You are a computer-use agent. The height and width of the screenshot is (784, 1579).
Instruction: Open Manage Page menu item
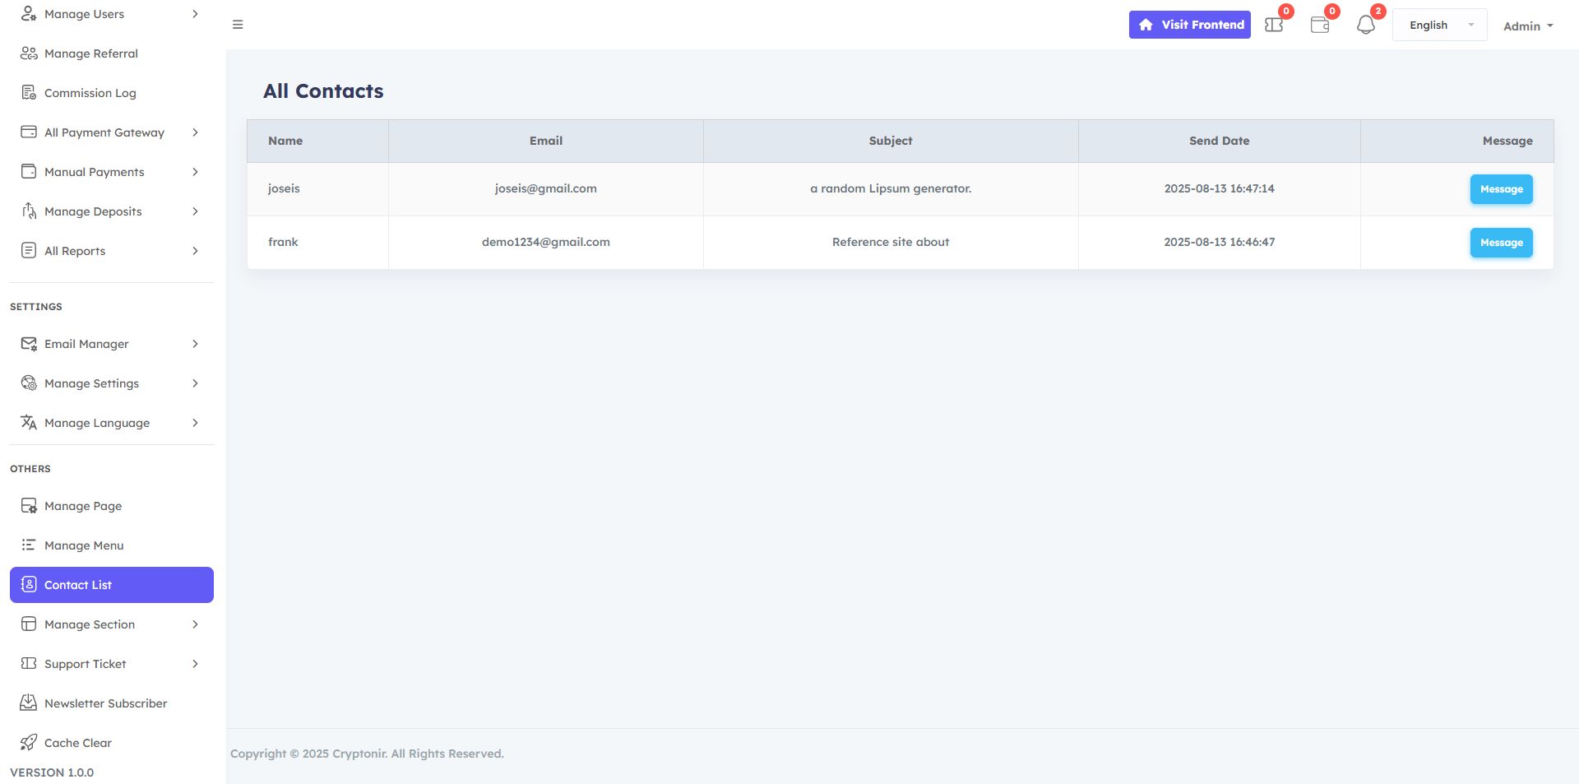[112, 506]
